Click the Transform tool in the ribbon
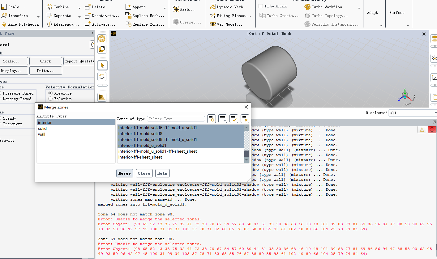This screenshot has height=259, width=437. (x=15, y=16)
